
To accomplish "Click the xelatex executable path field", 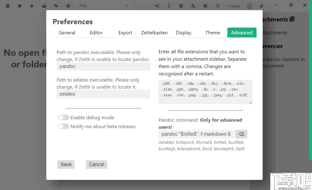I will click(x=104, y=94).
